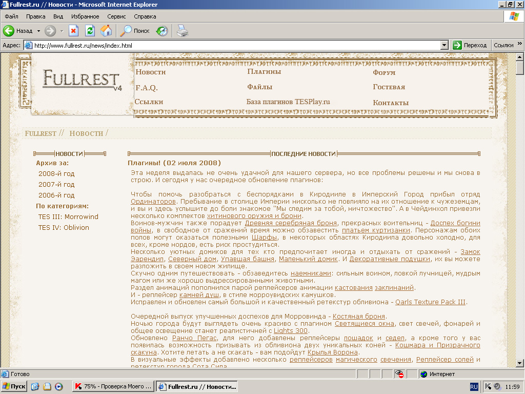Click page icon in address bar
Viewport: 525px width, 394px height.
click(x=29, y=45)
